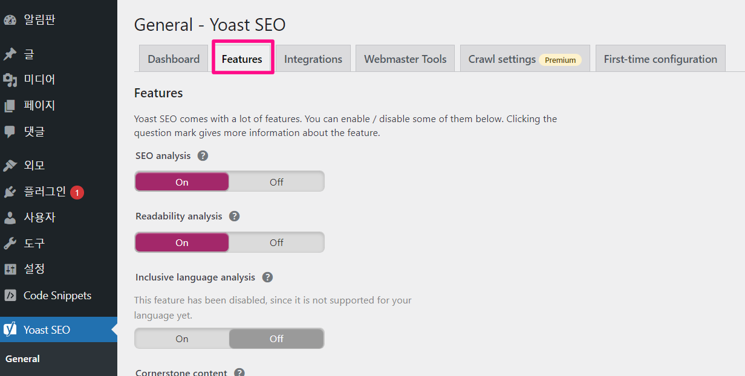Click the Premium badge on Crawl settings

pyautogui.click(x=560, y=60)
